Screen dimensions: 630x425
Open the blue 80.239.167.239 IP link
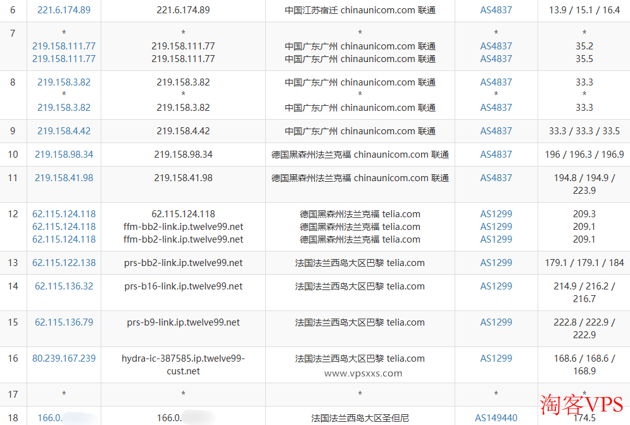point(64,358)
